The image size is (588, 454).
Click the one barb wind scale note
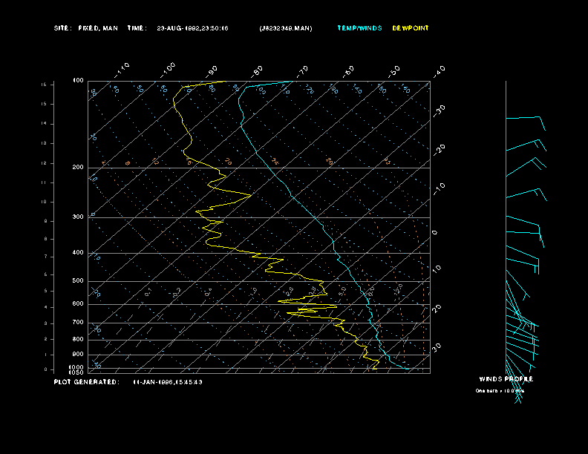(x=500, y=390)
